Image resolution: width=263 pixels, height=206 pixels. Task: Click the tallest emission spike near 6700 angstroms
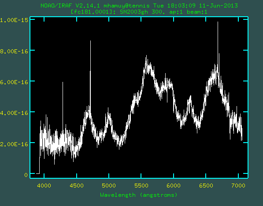tap(218, 42)
